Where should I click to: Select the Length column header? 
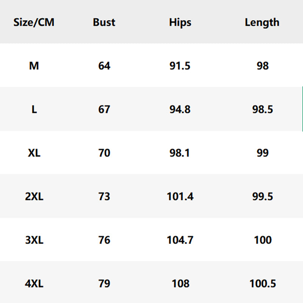pyautogui.click(x=262, y=22)
